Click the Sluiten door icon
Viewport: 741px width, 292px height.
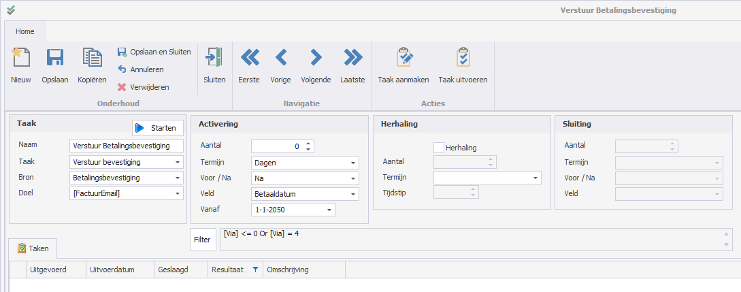214,57
